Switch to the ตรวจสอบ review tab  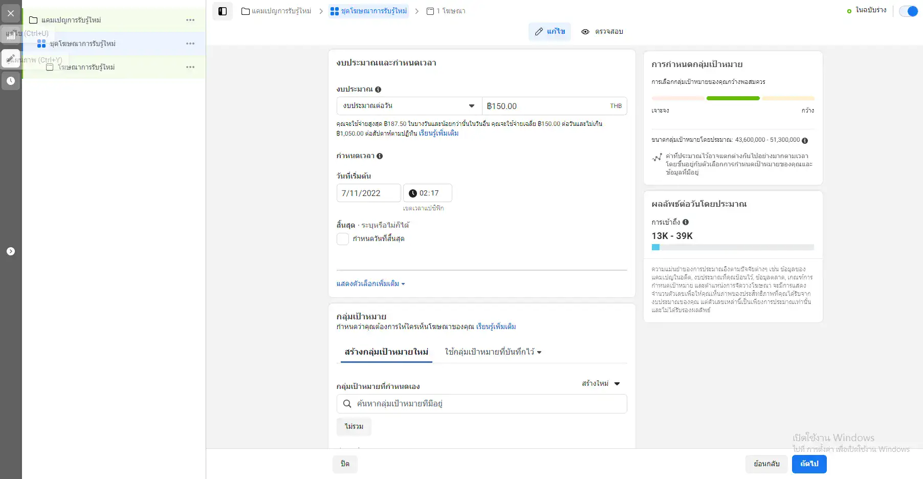(602, 32)
